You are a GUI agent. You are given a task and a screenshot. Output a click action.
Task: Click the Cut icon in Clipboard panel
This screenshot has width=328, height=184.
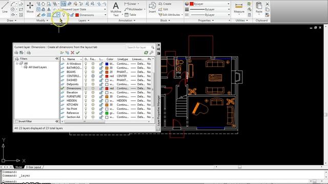tap(267, 4)
